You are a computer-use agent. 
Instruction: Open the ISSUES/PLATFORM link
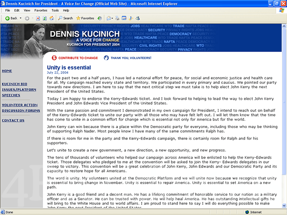(x=19, y=90)
